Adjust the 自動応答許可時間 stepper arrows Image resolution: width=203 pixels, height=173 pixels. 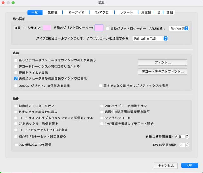coord(187,137)
